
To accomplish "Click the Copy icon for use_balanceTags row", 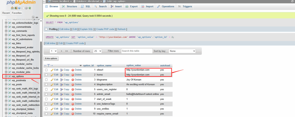I will 62,104.
